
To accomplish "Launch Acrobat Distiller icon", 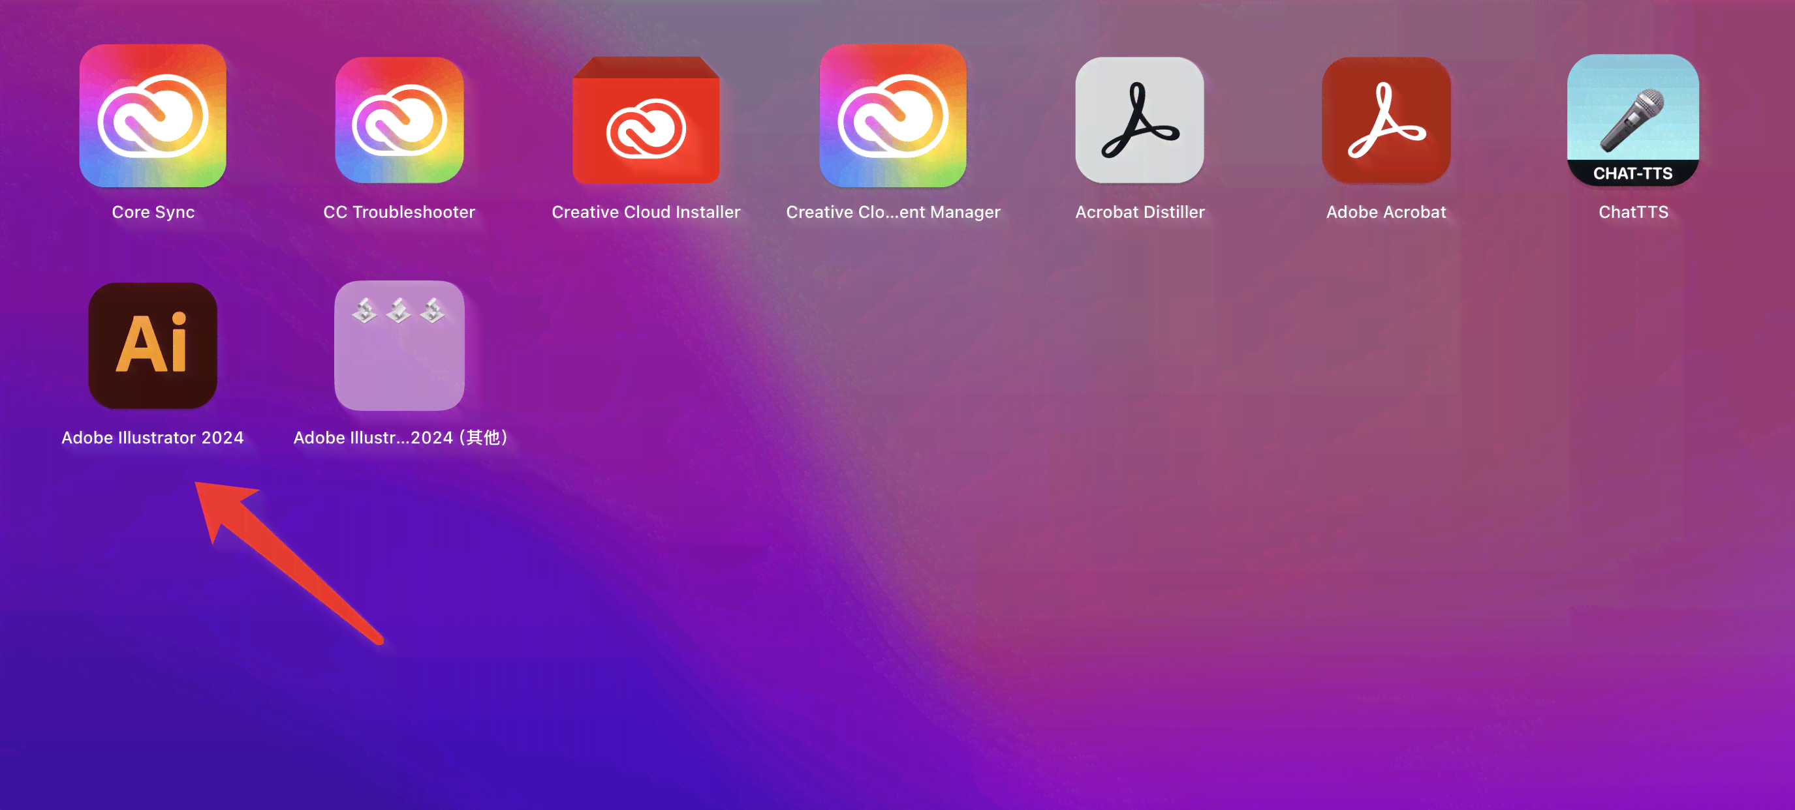I will click(1139, 120).
